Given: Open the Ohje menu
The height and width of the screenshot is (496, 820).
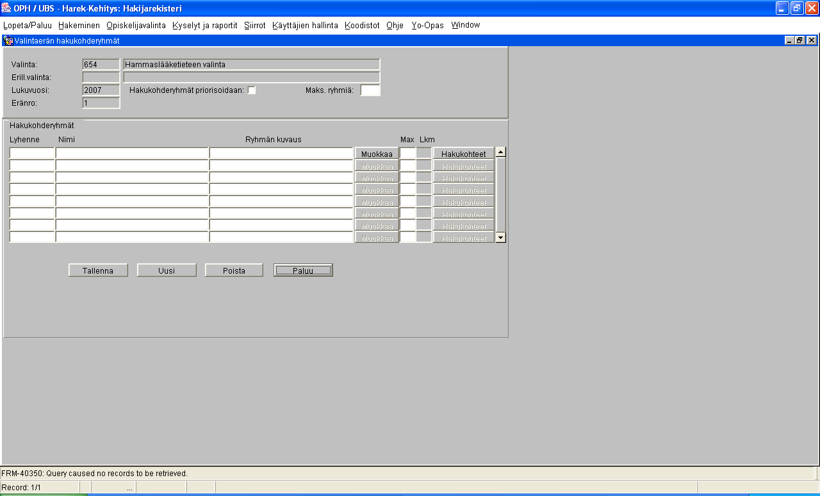Looking at the screenshot, I should 395,25.
